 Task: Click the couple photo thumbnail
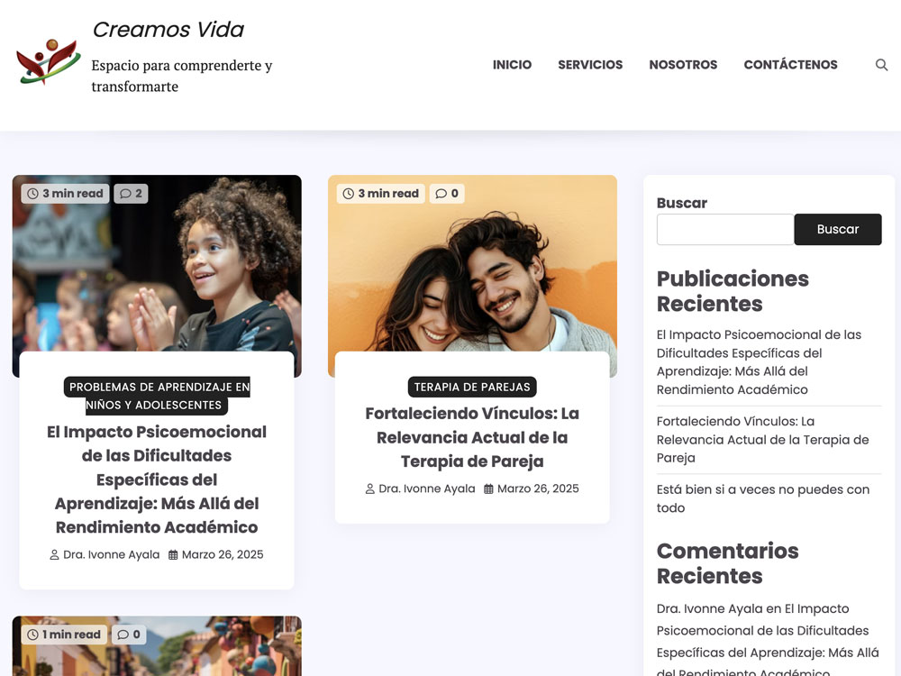pos(472,270)
